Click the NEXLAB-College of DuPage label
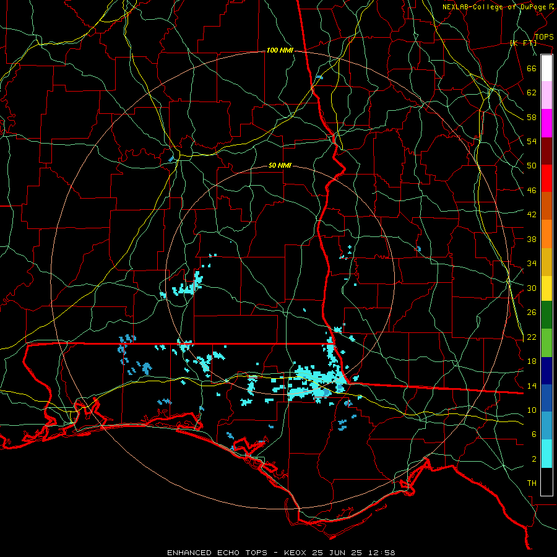557x557 pixels. [494, 7]
